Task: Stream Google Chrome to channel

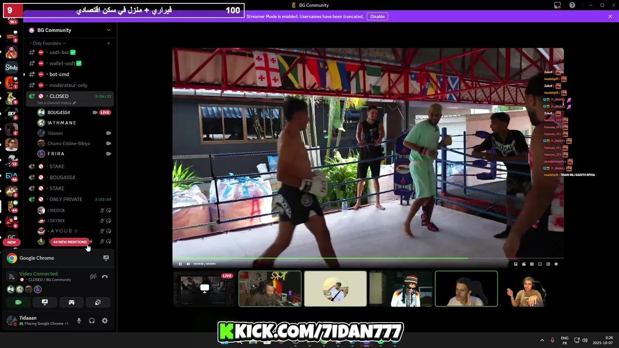Action: click(106, 258)
